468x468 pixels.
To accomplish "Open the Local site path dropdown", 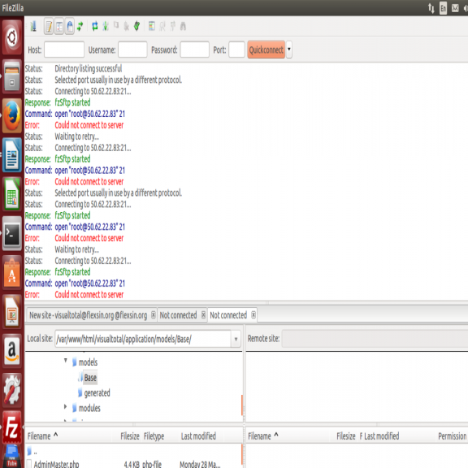I will pyautogui.click(x=236, y=339).
